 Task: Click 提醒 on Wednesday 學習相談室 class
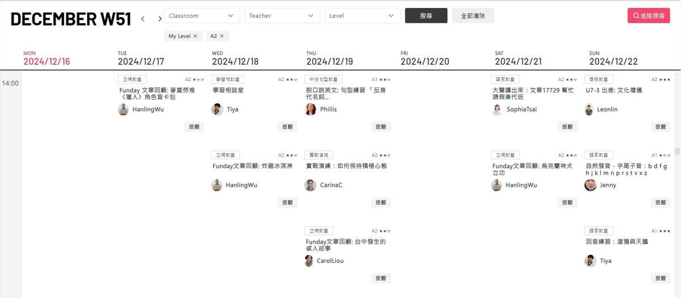(x=288, y=127)
